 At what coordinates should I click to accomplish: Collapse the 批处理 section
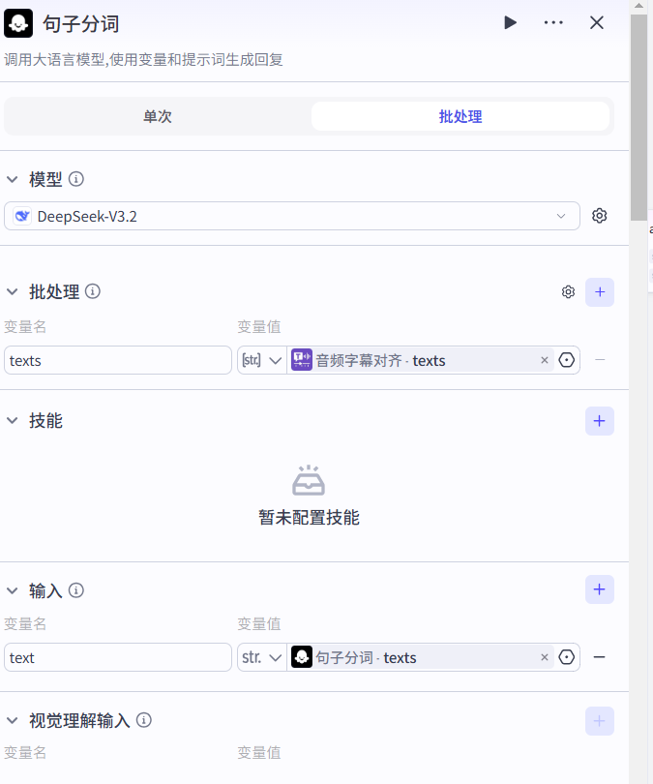point(12,291)
